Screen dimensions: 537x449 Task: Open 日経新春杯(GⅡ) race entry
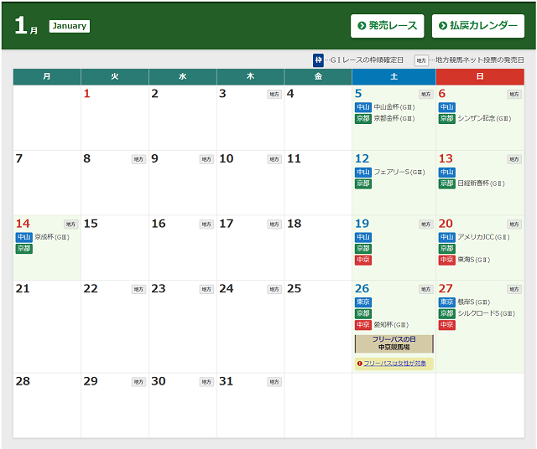[x=481, y=183]
